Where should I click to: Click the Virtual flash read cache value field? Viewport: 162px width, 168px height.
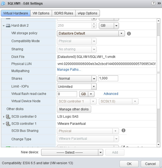(x=67, y=94)
